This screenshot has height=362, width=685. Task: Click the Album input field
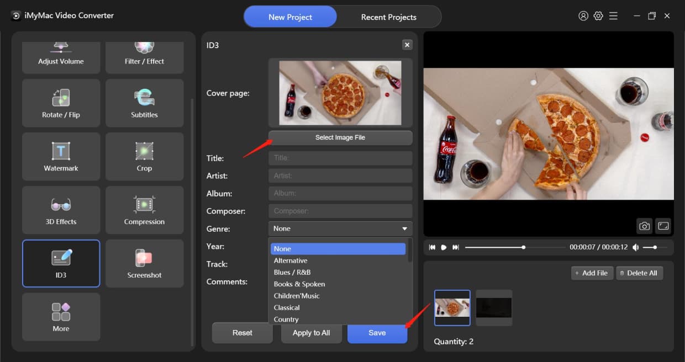(340, 193)
